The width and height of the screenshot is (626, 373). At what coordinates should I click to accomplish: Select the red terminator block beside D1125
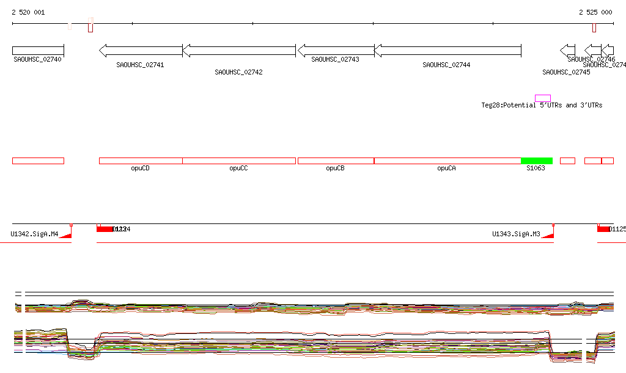coord(603,229)
